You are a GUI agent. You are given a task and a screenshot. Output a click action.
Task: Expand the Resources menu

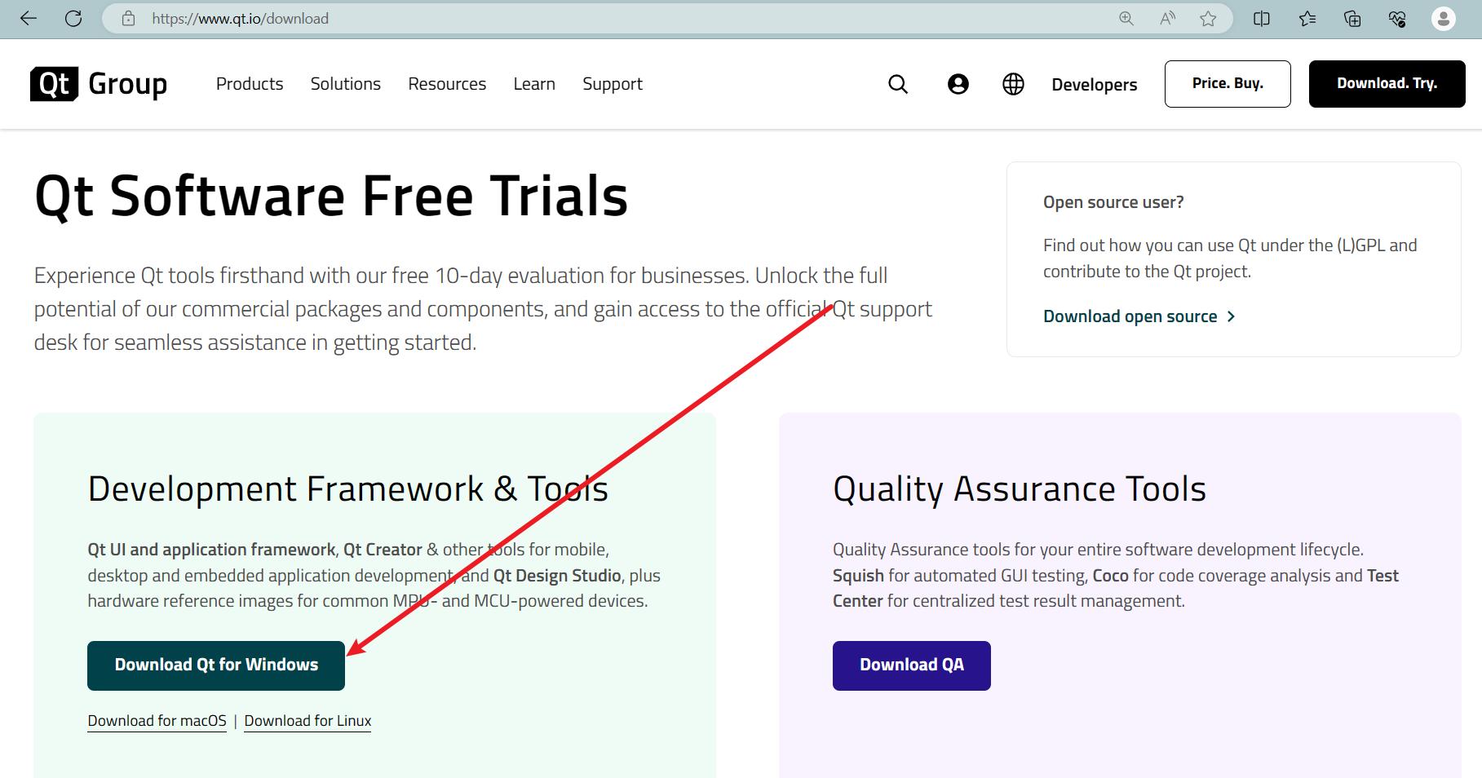point(447,84)
